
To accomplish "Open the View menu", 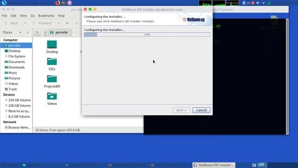I will 23,15.
